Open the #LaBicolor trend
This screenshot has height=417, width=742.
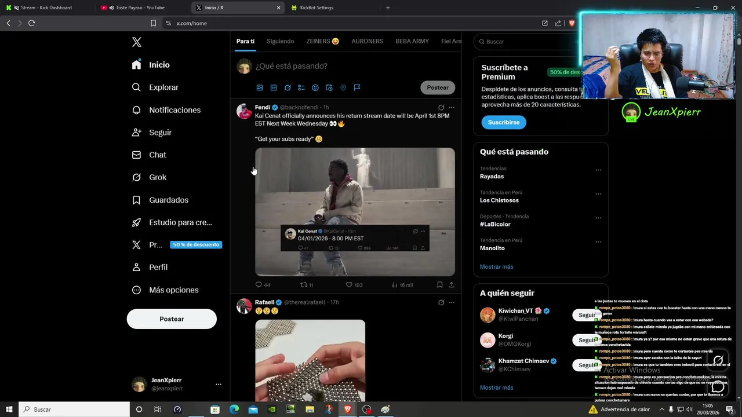click(x=495, y=224)
